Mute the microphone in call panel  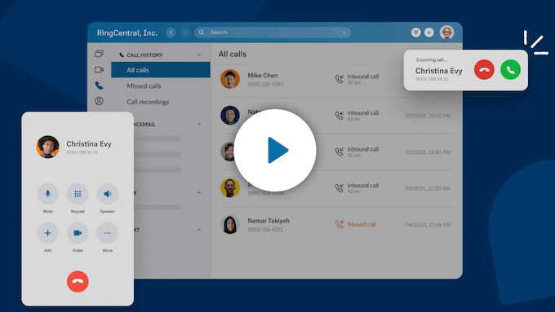tap(48, 194)
